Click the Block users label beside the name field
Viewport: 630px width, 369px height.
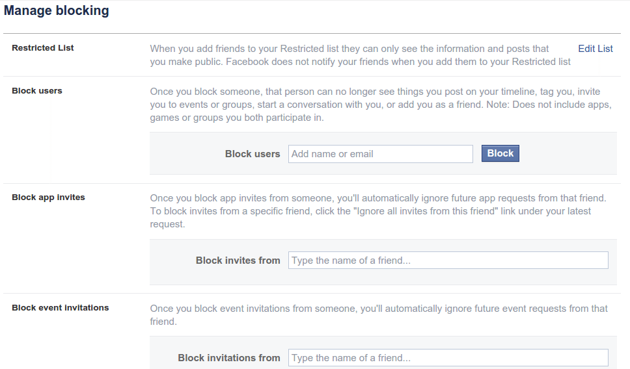pyautogui.click(x=253, y=154)
